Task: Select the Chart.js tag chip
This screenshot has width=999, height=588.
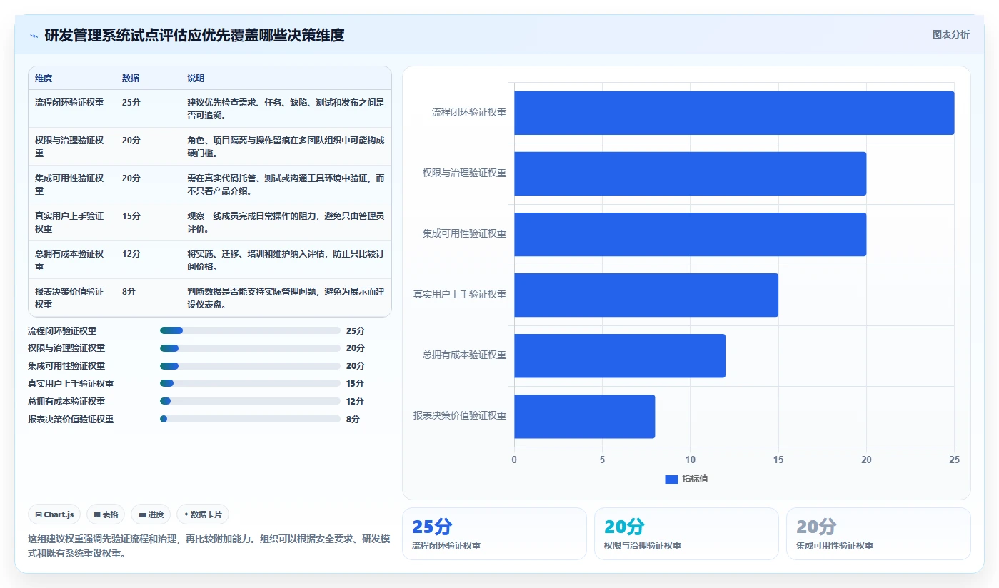Action: (x=54, y=514)
